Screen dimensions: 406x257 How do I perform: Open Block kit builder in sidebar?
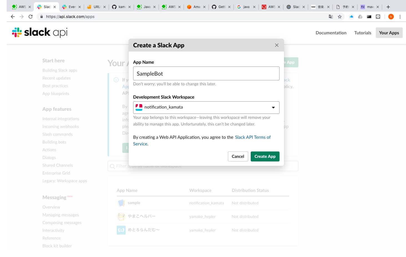coord(57,246)
